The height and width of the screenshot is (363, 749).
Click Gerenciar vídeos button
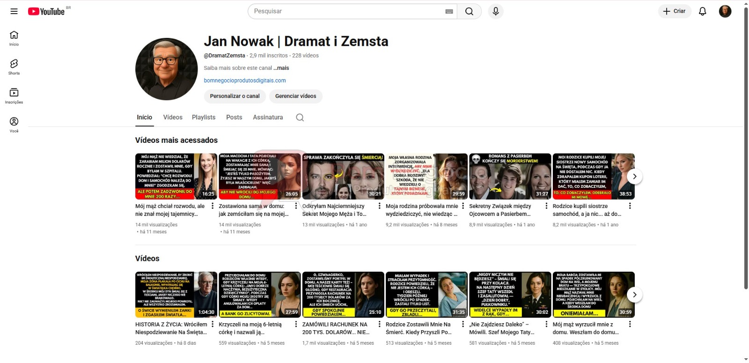(295, 96)
